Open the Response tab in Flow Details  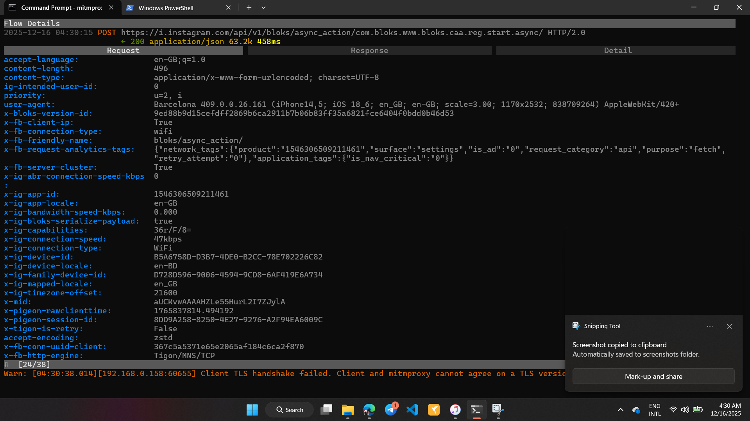(369, 51)
